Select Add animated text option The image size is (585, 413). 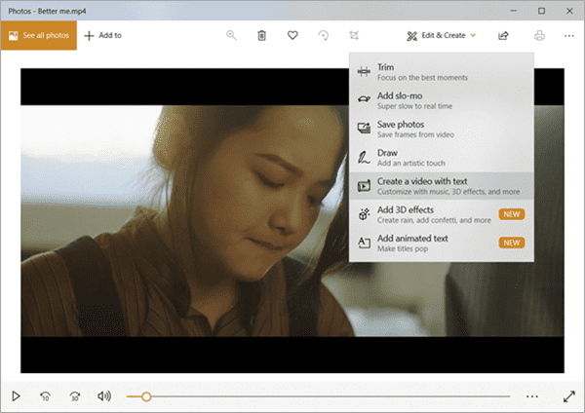pos(442,244)
